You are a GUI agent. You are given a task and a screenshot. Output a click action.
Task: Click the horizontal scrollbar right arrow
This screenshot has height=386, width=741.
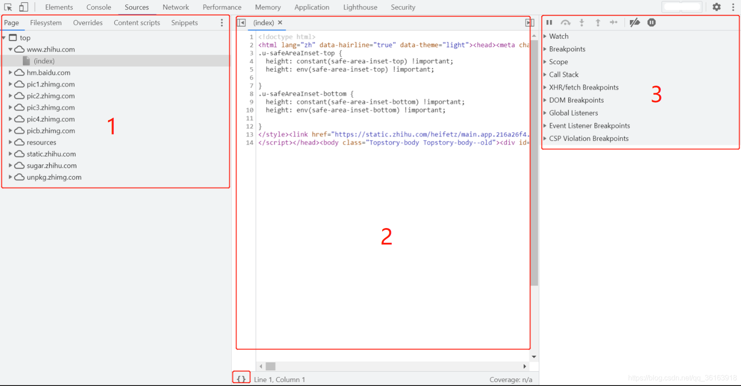pyautogui.click(x=525, y=366)
